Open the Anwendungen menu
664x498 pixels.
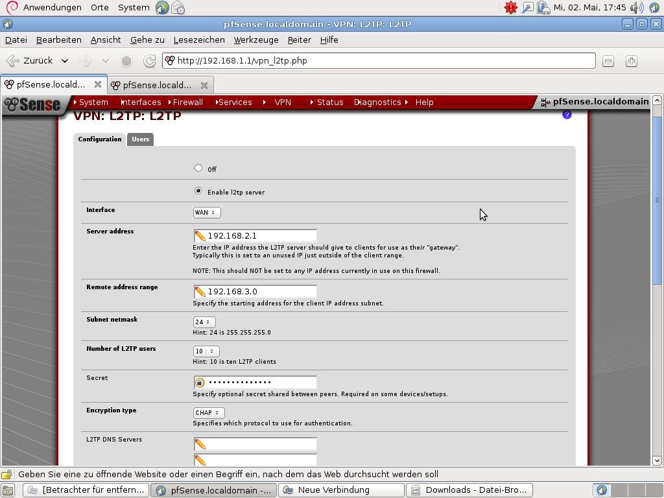52,8
